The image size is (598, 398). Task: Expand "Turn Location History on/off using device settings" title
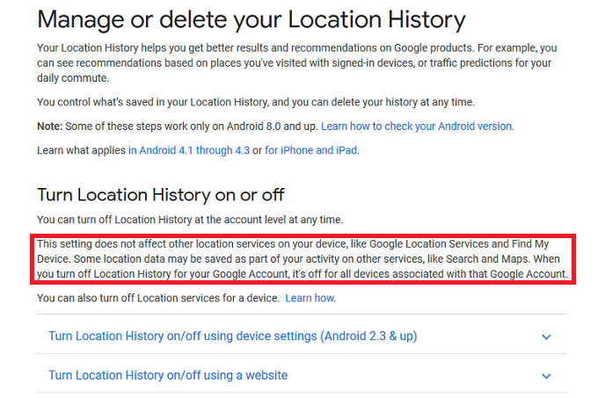coord(232,336)
